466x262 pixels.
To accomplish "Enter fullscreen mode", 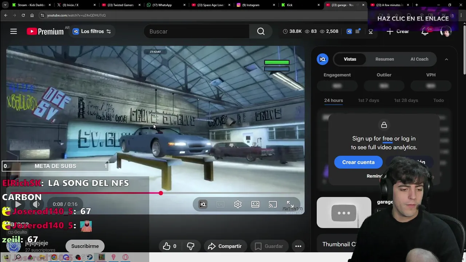I will [290, 204].
